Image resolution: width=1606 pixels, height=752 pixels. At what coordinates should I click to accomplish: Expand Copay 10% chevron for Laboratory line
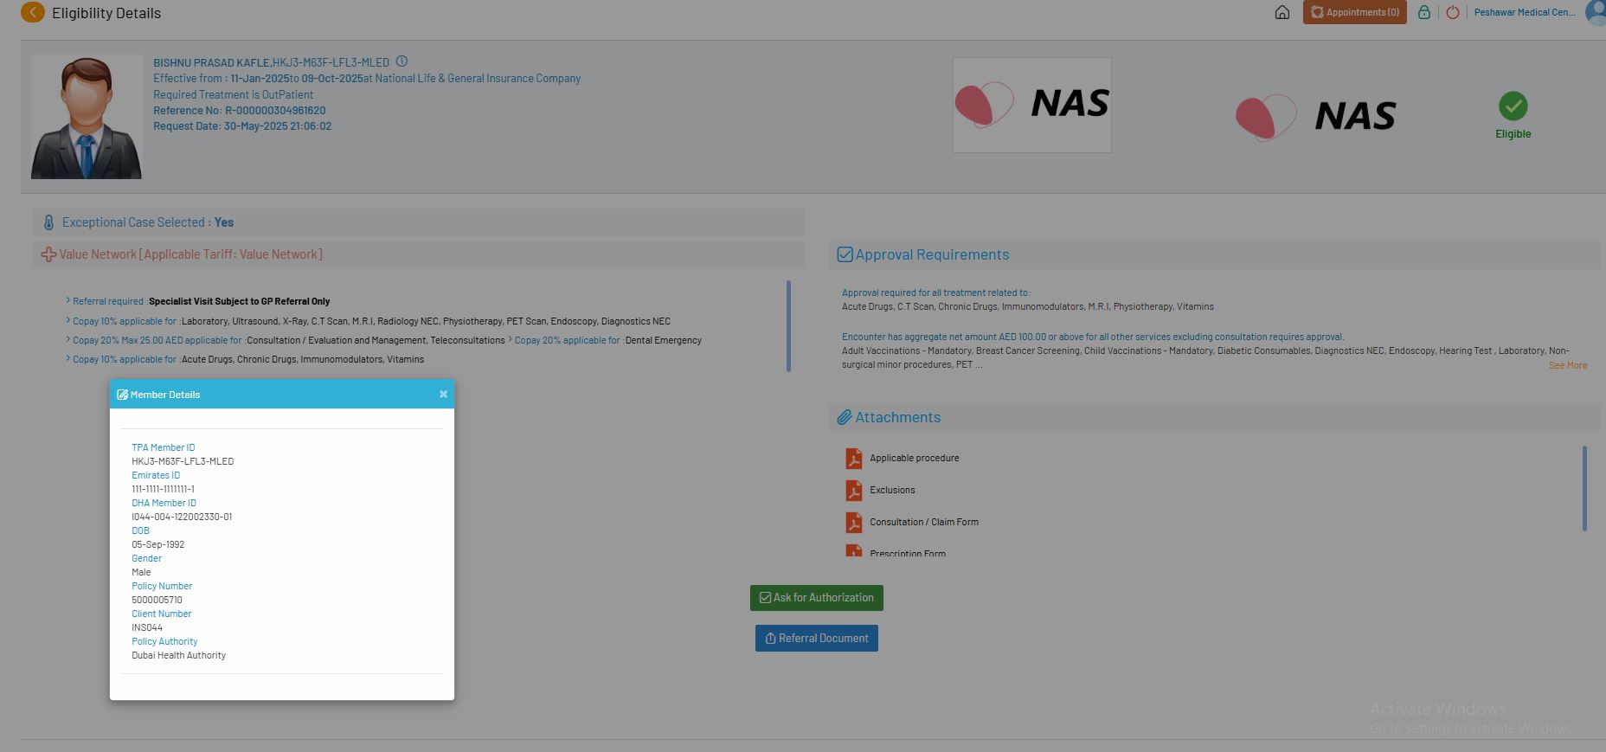(68, 320)
